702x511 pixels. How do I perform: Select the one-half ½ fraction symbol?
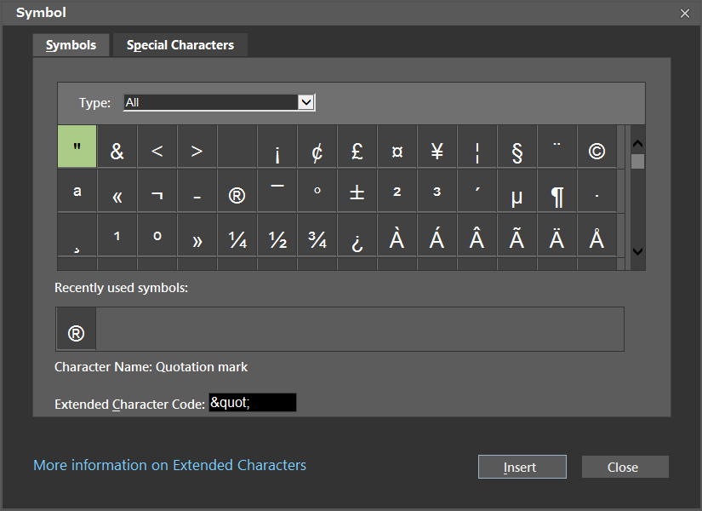pyautogui.click(x=277, y=239)
